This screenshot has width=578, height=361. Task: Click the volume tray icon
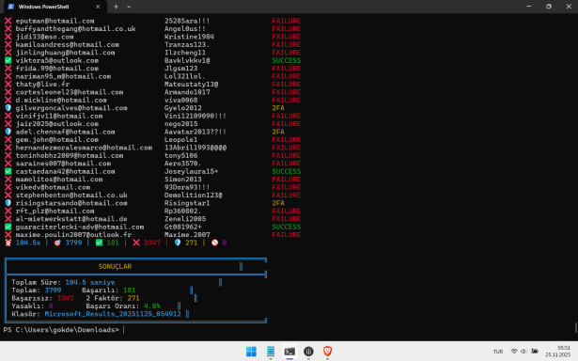[x=523, y=352]
